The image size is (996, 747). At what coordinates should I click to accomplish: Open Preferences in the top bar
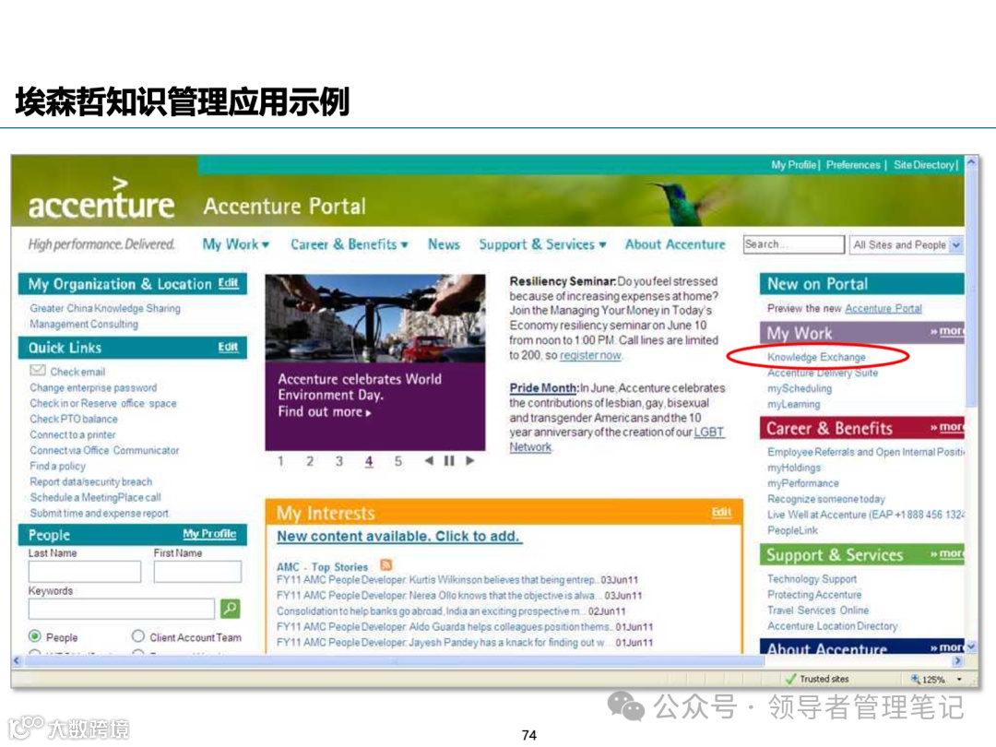(853, 165)
